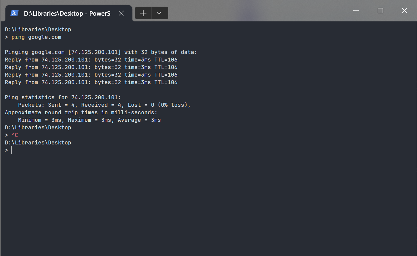Click the red ^C text
The width and height of the screenshot is (417, 256).
[15, 135]
